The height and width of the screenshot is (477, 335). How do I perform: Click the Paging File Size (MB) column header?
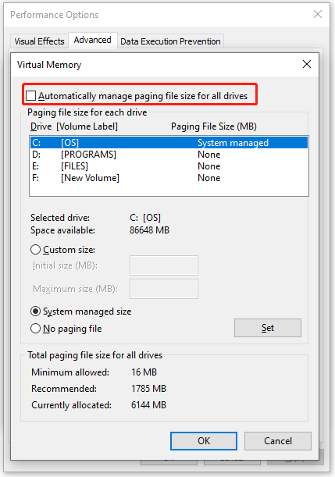tap(214, 126)
